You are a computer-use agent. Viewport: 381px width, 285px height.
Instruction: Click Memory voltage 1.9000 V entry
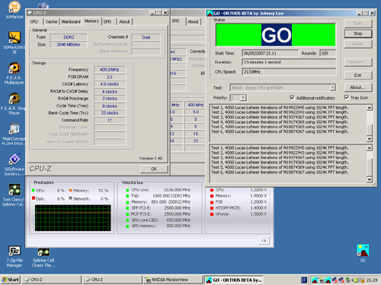coord(239,195)
